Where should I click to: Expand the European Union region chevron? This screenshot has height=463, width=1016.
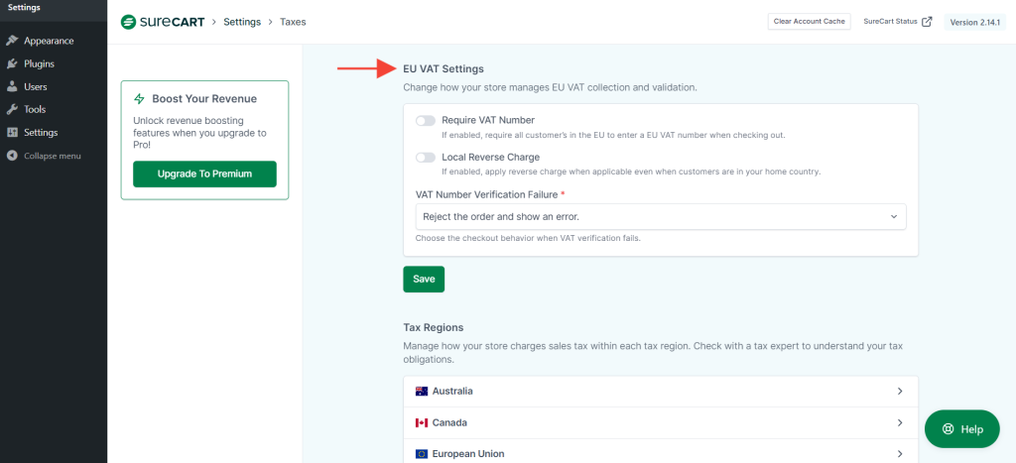tap(900, 454)
